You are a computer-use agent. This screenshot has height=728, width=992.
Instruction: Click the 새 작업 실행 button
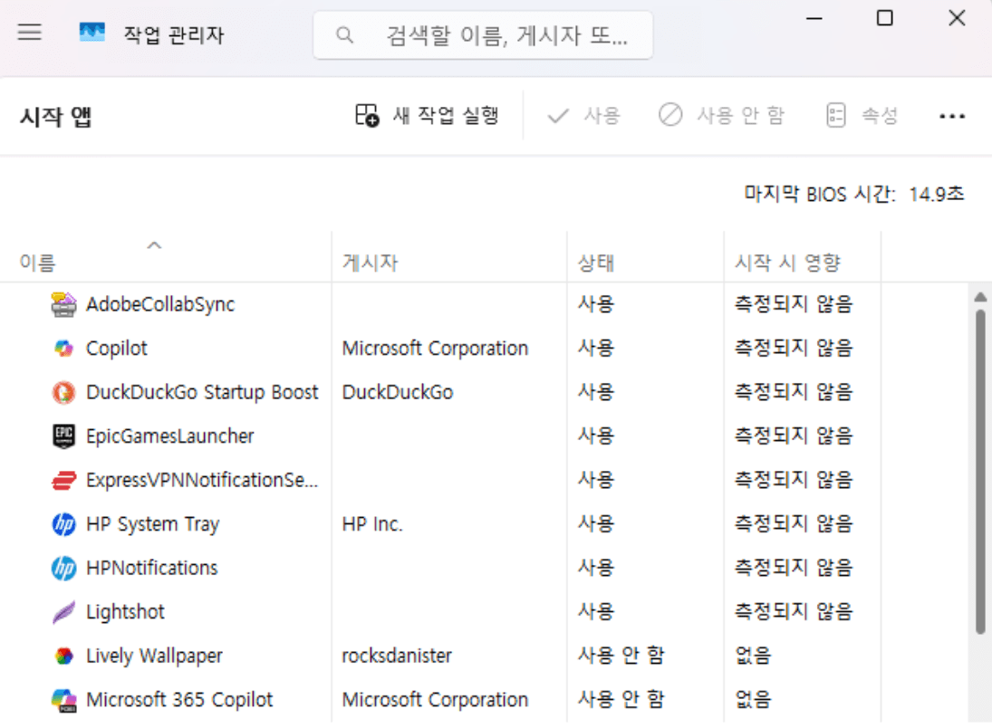pyautogui.click(x=428, y=116)
